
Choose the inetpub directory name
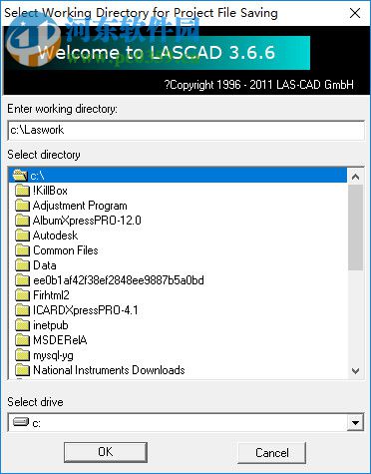coord(51,325)
